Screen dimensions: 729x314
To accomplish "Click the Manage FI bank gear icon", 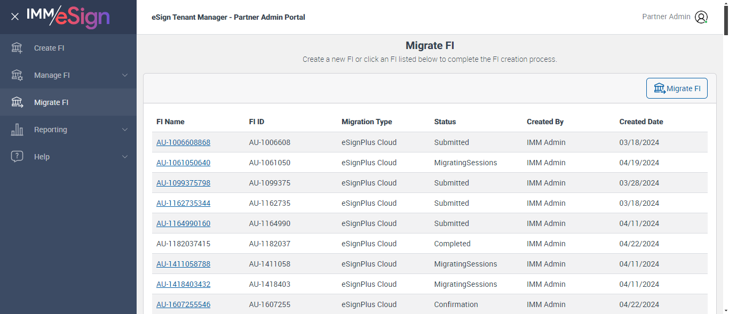I will pyautogui.click(x=17, y=75).
